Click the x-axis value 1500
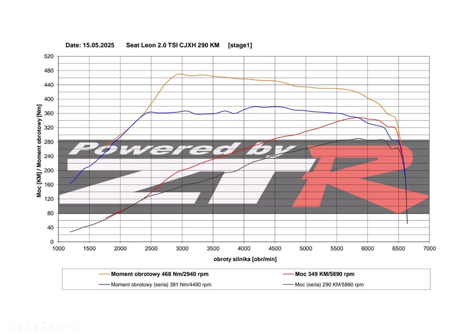 (x=89, y=249)
